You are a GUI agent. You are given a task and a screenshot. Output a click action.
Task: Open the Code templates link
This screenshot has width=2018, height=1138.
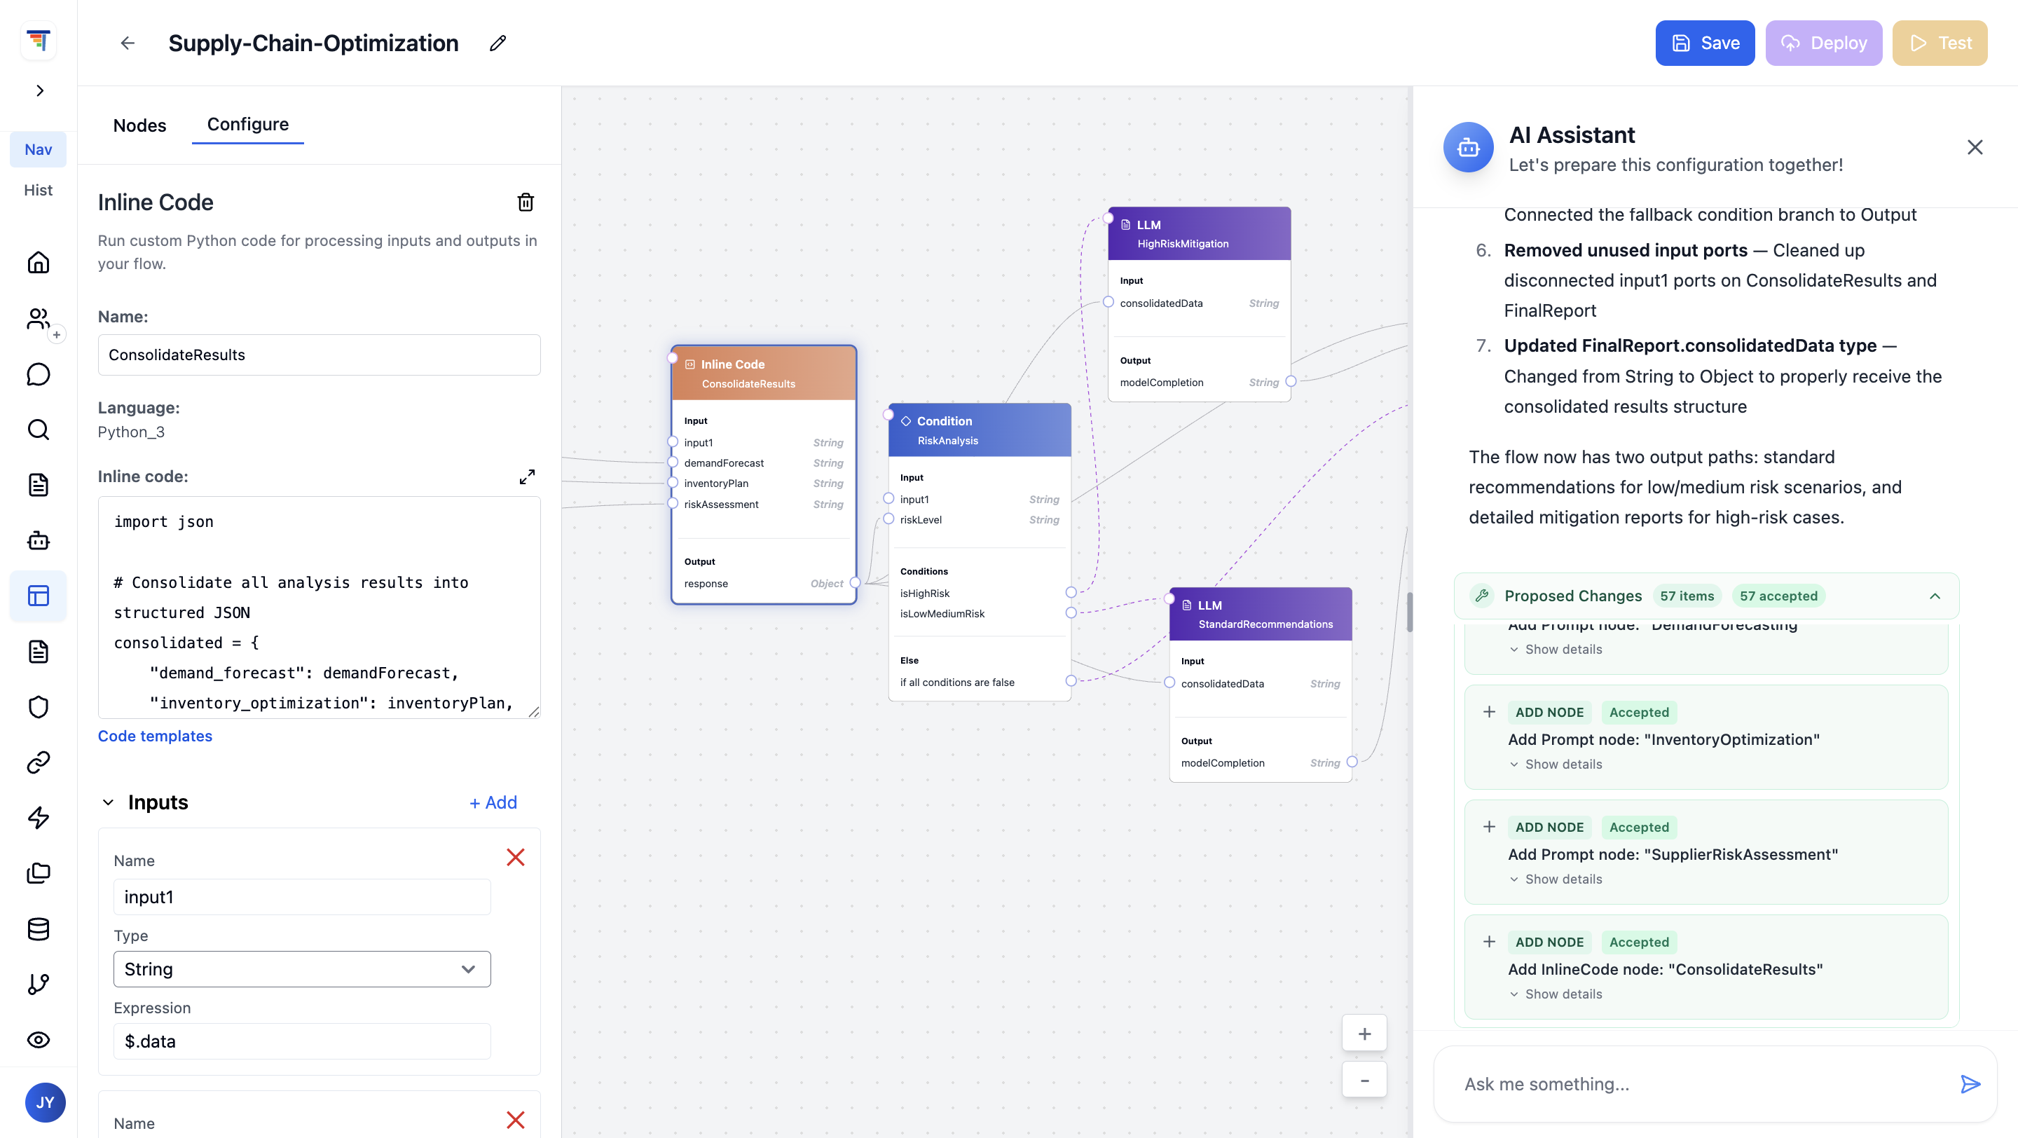coord(155,736)
